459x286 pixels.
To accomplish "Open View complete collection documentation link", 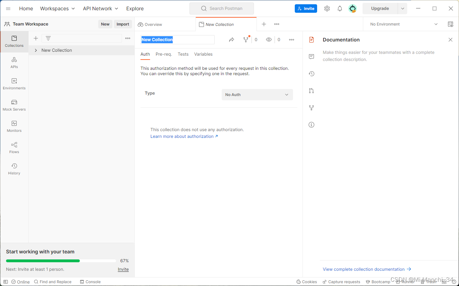I will pos(367,269).
